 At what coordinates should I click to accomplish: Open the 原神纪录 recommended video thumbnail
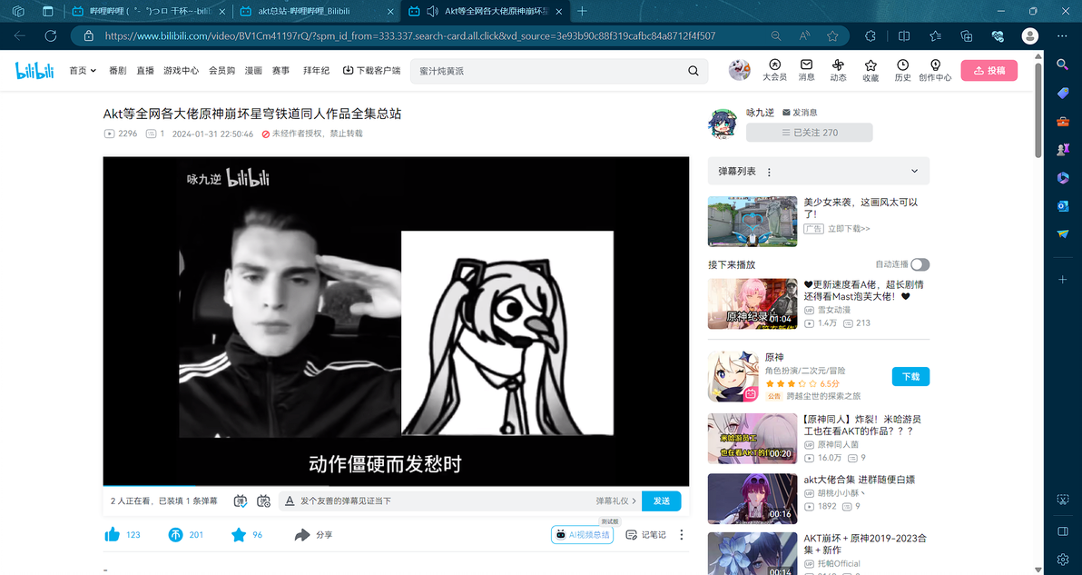pos(752,303)
